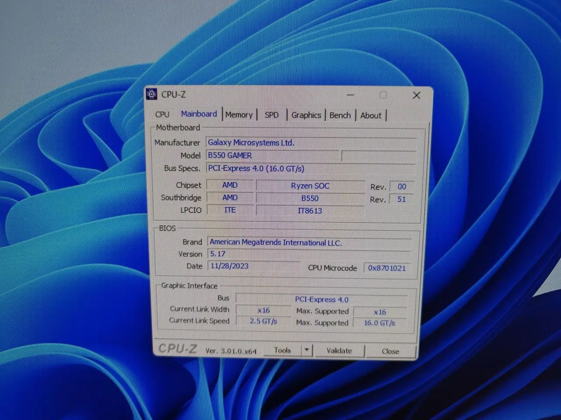
Task: Select the Mainboard tab
Action: [x=199, y=114]
